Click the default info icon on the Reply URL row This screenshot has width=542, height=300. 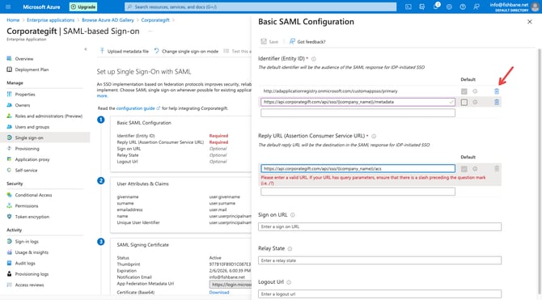[475, 169]
